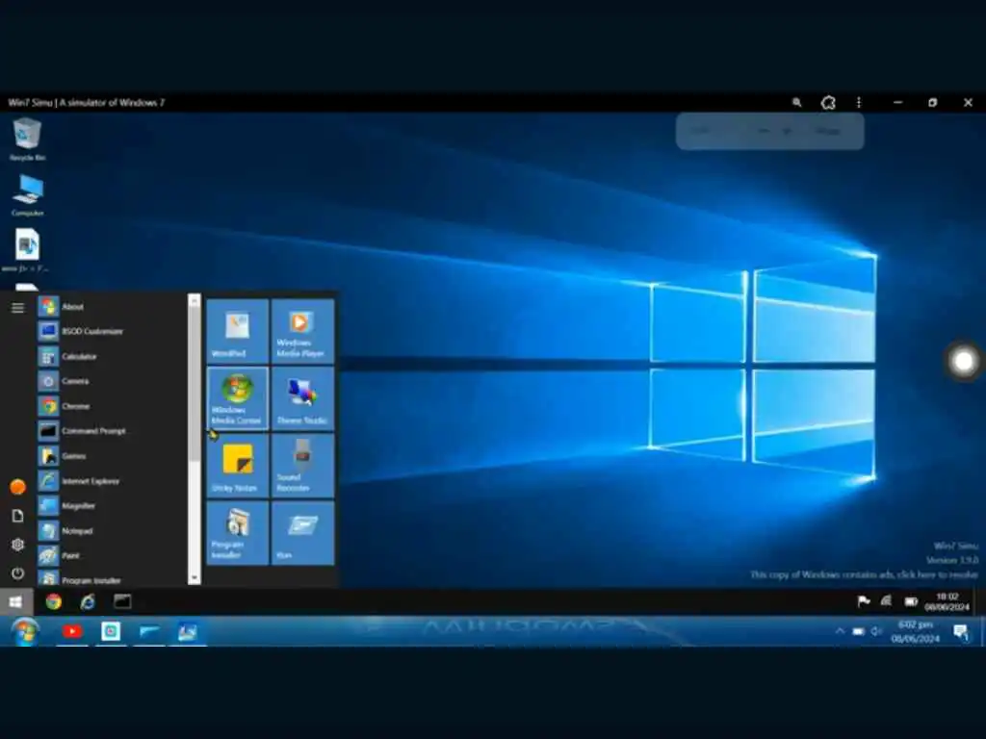Screen dimensions: 986x739
Task: Open Command Prompt from the simulator taskbar
Action: [122, 602]
